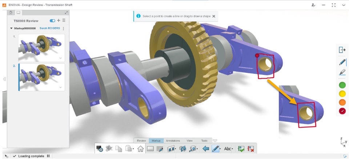Click the play simulation monitor icon
Screen dimensions: 349x159
[x=99, y=148]
